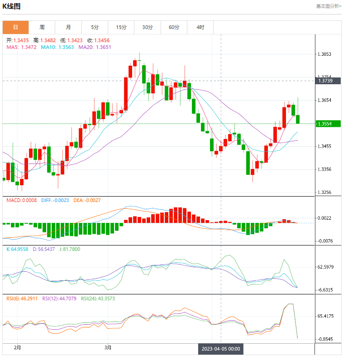Click the 2023-04-05 00:00 date marker
Screen dimensions: 343x356
pos(221,349)
